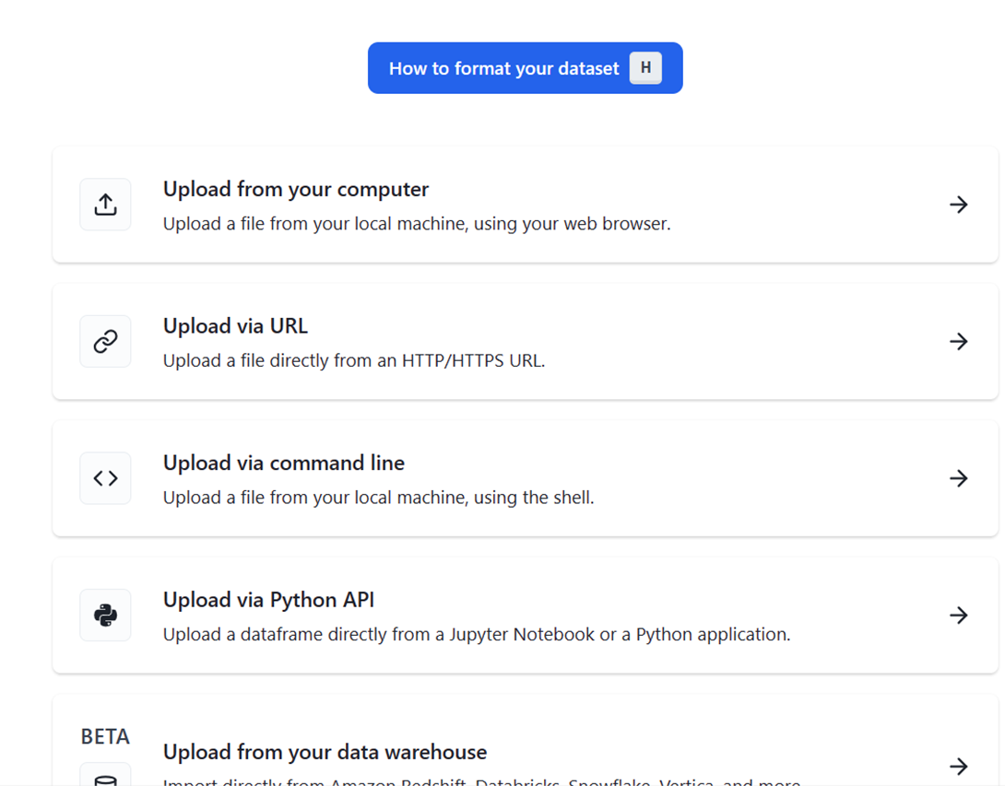1005x786 pixels.
Task: Click the BETA label above data warehouse
Action: pyautogui.click(x=105, y=736)
